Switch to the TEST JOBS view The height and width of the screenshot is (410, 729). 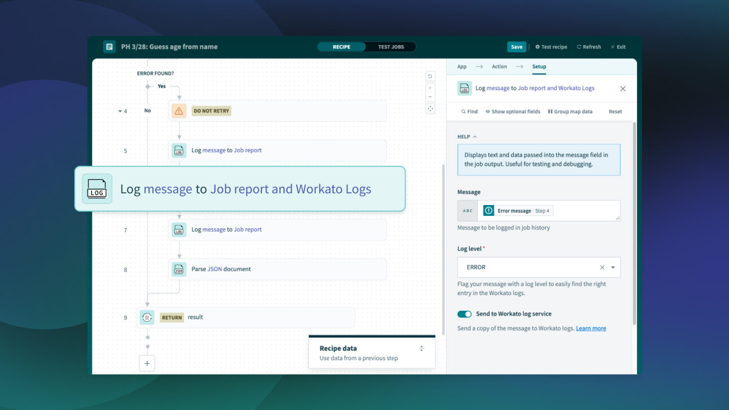coord(390,47)
